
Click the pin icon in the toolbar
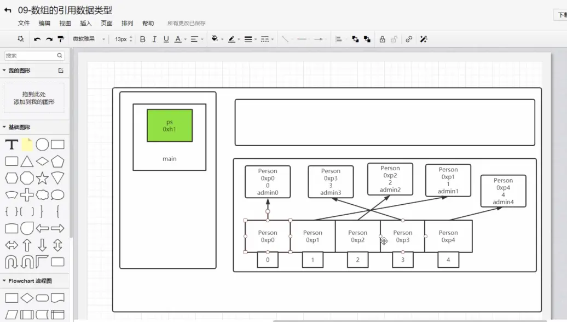(x=21, y=39)
